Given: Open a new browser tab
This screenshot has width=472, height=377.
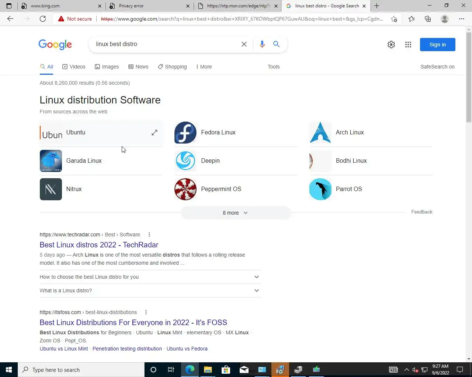Looking at the screenshot, I should 376,6.
